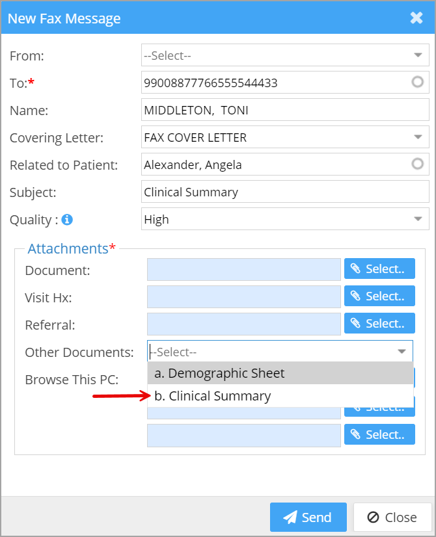The height and width of the screenshot is (537, 436).
Task: Click the Name field with MIDDLETON, TONI
Action: click(285, 111)
